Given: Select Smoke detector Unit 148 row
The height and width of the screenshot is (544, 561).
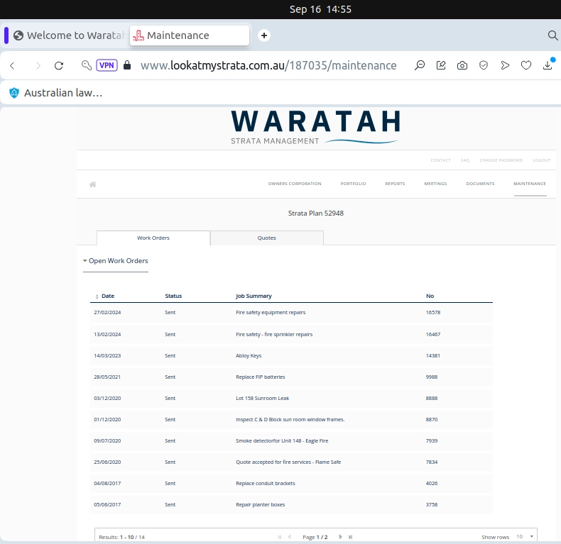Looking at the screenshot, I should pos(291,440).
